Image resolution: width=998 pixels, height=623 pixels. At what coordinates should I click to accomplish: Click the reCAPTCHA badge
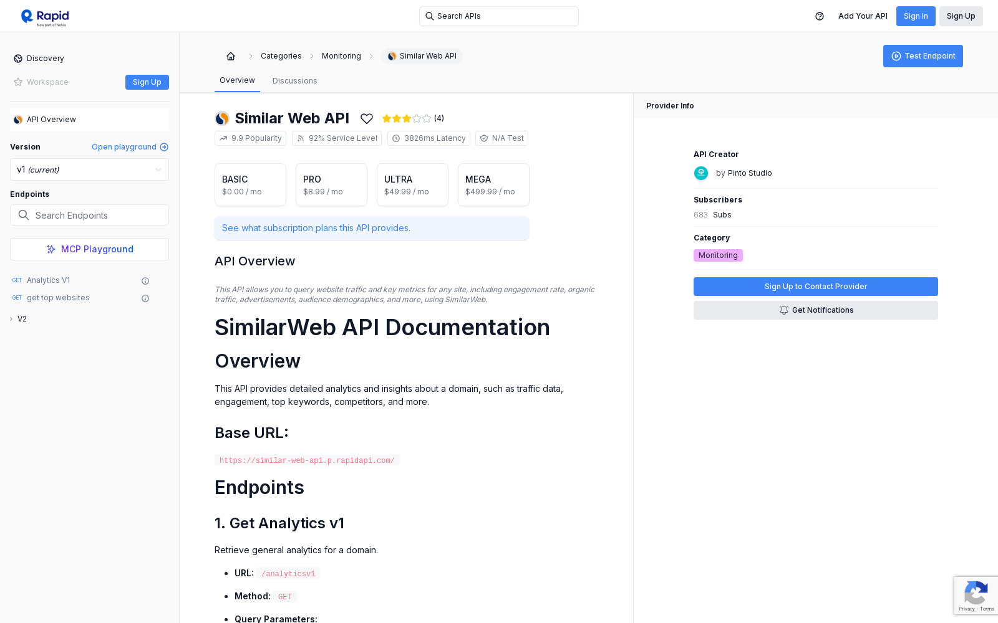(976, 595)
